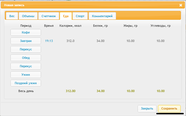Click the Жиры, гр column header
186x116 pixels.
pyautogui.click(x=131, y=26)
